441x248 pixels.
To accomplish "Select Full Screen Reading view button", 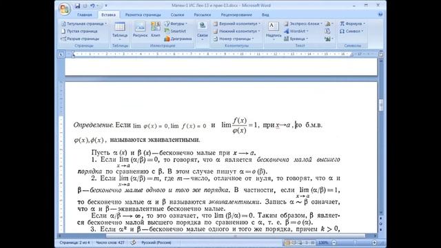I will click(x=294, y=242).
